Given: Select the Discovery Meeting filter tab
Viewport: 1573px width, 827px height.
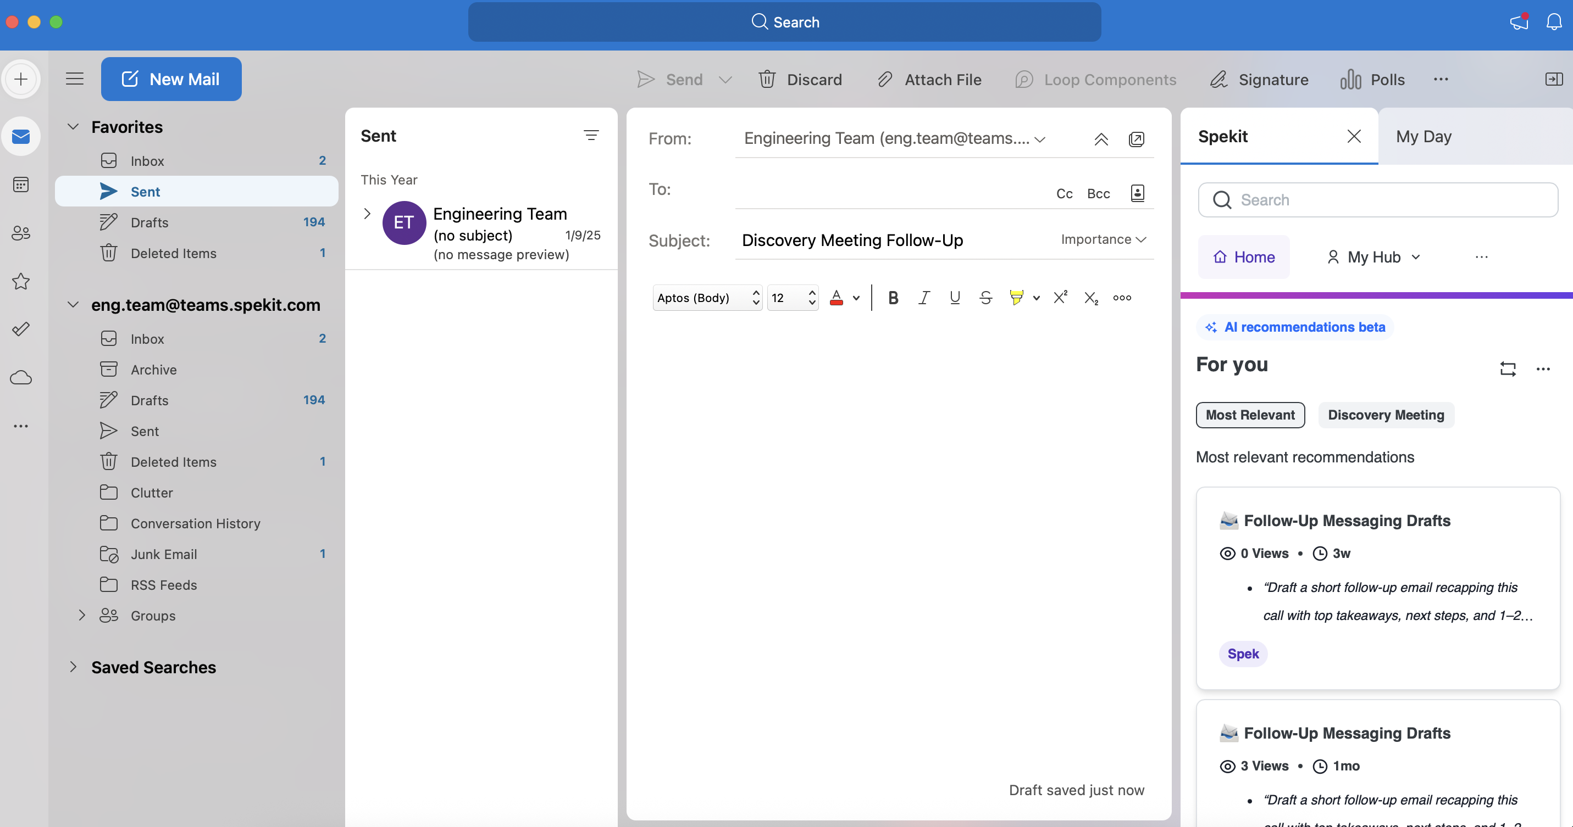Looking at the screenshot, I should coord(1386,415).
